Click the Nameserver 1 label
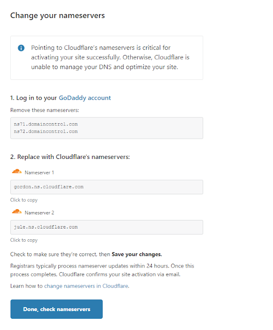 tap(39, 173)
